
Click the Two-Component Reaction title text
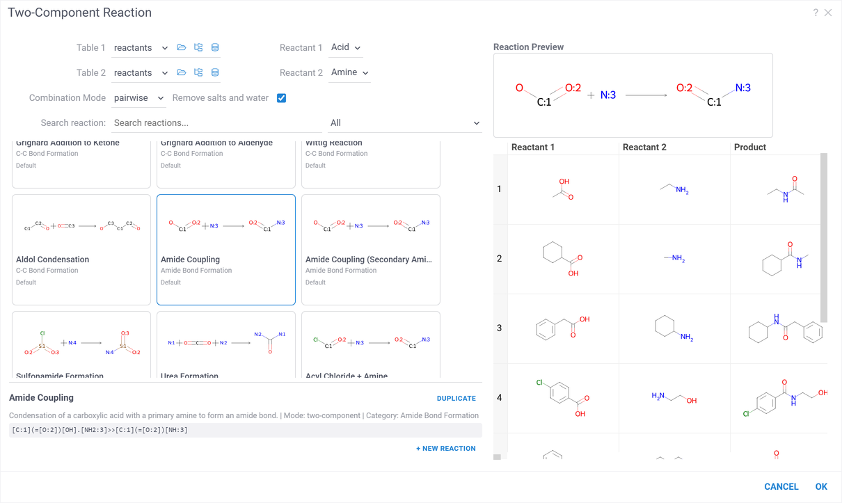point(79,13)
